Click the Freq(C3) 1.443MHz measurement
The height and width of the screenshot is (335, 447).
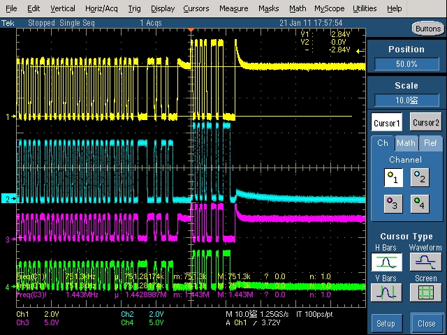(57, 295)
